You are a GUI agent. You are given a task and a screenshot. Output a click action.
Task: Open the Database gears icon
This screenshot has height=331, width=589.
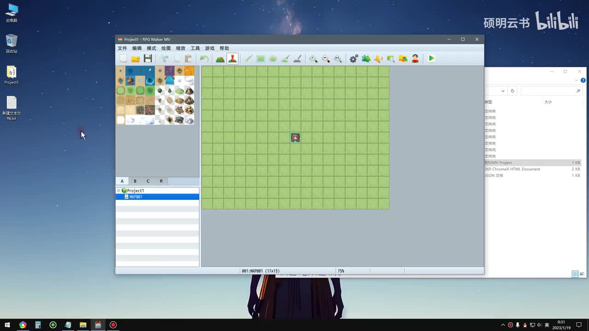coord(354,58)
